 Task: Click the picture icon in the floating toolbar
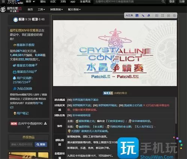tap(157, 16)
